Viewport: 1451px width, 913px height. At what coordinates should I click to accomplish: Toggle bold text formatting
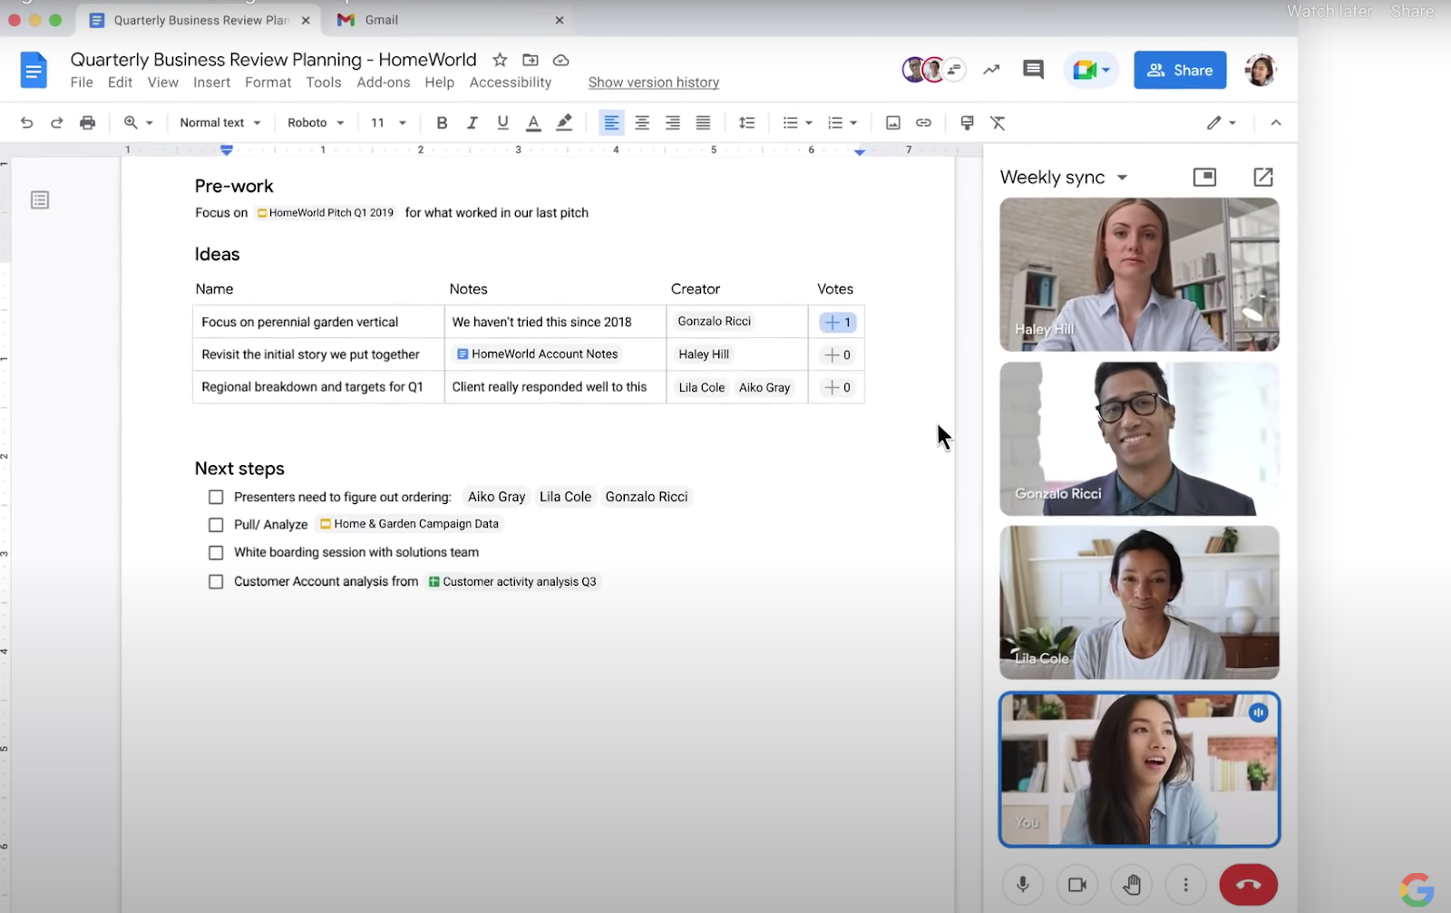pos(442,122)
